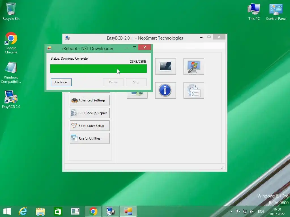
Task: Select the Windows Compatibili... desktop file
Action: pyautogui.click(x=11, y=73)
